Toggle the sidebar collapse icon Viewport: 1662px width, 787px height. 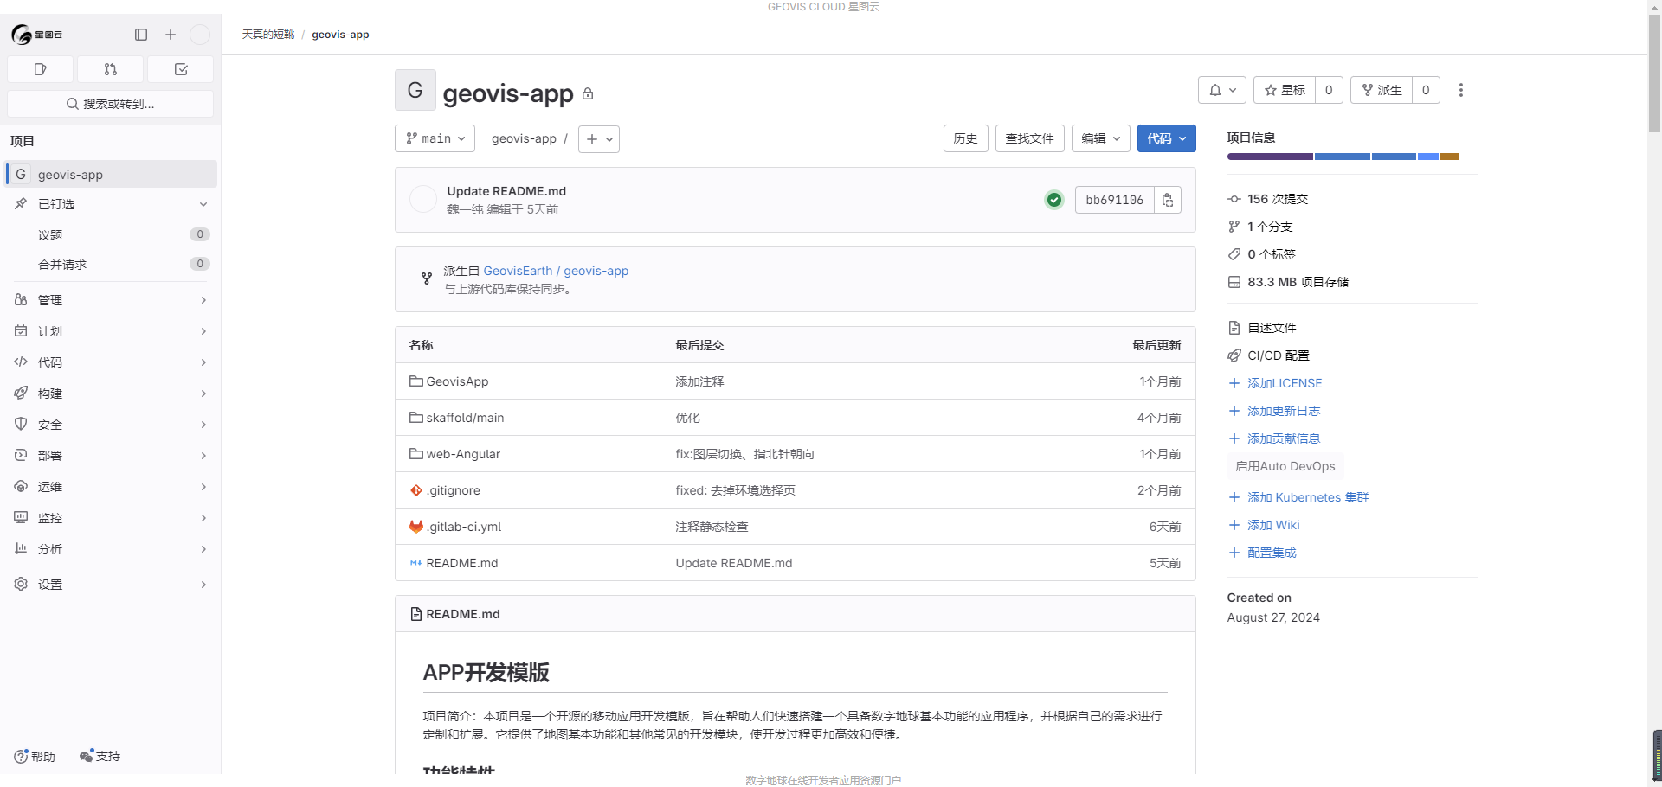point(141,35)
